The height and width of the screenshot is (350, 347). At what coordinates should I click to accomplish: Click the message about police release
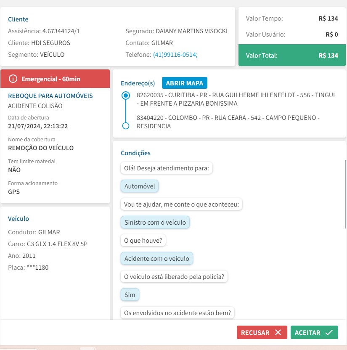point(174,277)
